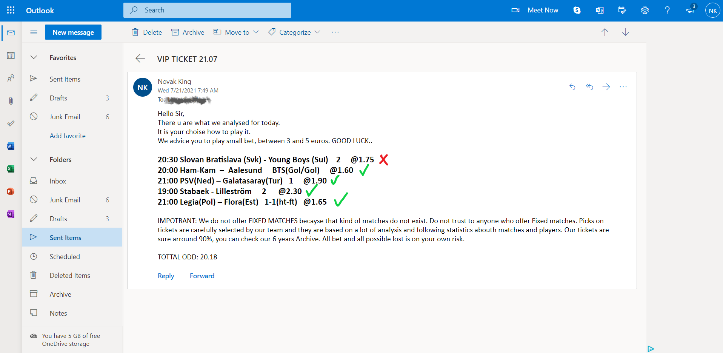
Task: Collapse the Folders section
Action: tap(34, 159)
